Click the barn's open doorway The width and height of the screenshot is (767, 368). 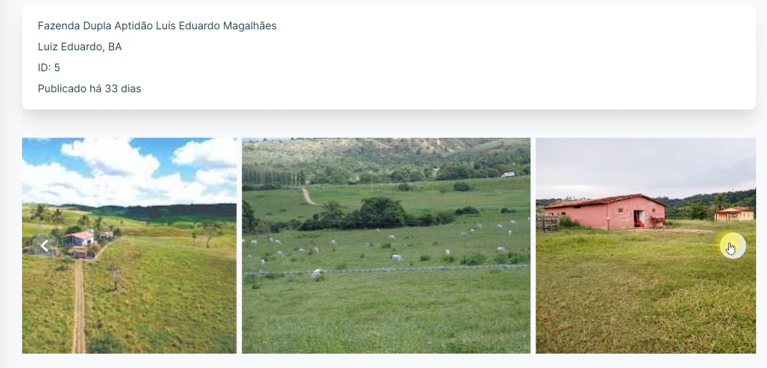tap(639, 219)
